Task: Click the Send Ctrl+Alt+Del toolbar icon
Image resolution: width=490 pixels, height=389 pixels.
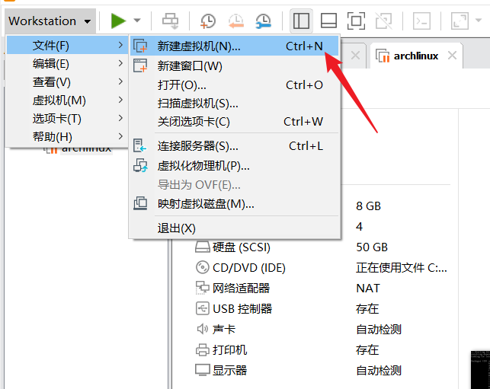Action: click(171, 21)
